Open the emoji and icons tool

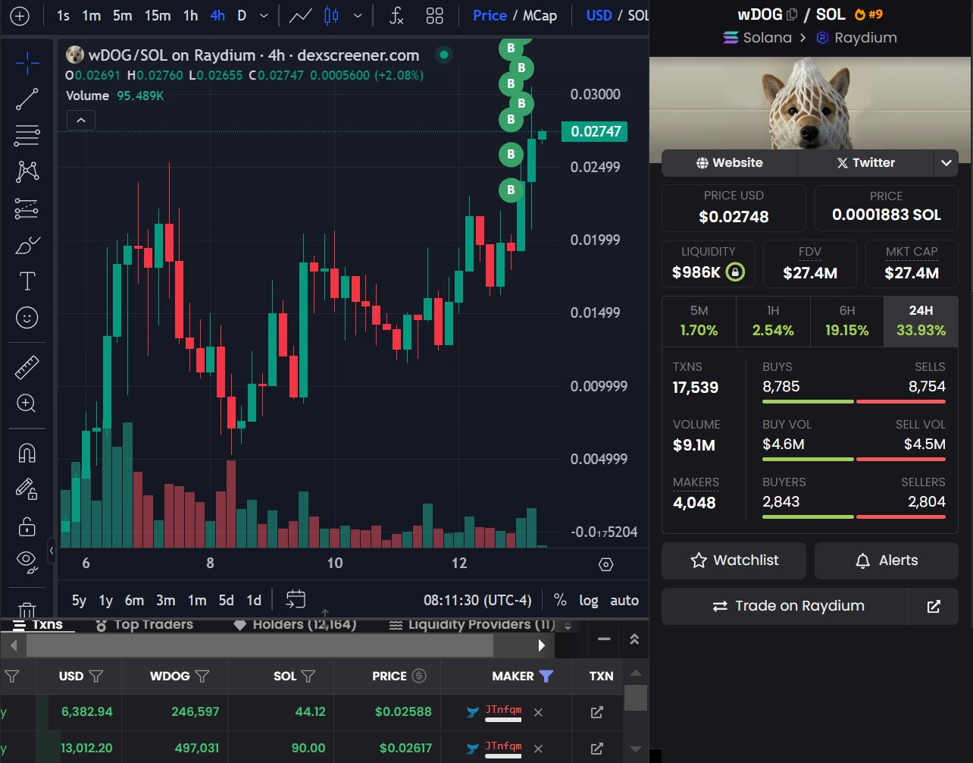27,317
